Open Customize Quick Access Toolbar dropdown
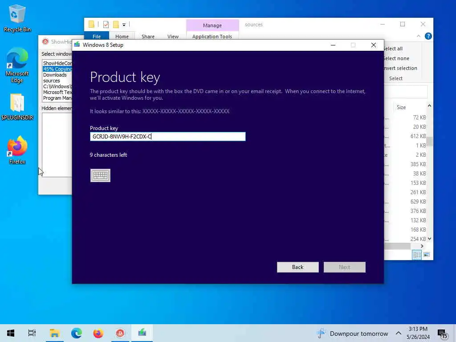This screenshot has width=456, height=342. pos(124,25)
